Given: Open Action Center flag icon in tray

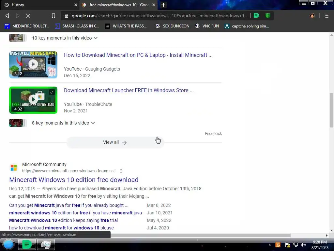Looking at the screenshot, I should (x=287, y=245).
